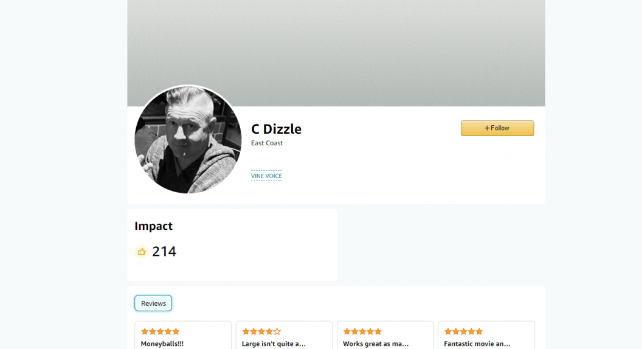
Task: Open the 'Works great as ma...' review
Action: 385,335
